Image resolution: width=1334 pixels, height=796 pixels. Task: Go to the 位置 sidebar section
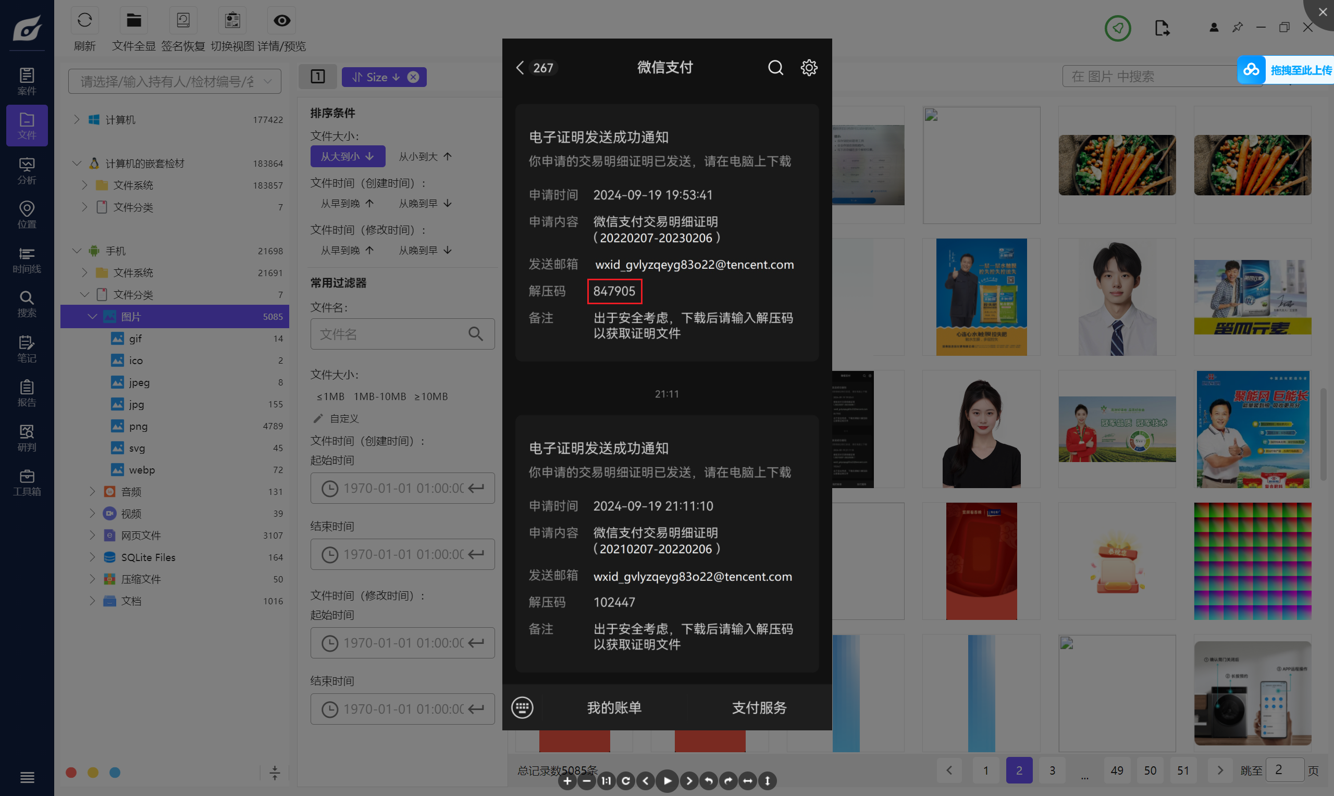click(x=27, y=215)
